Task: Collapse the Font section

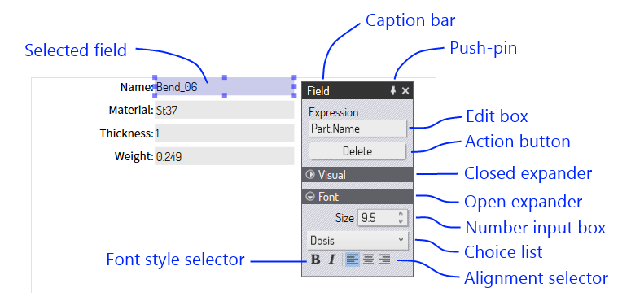Action: pyautogui.click(x=357, y=197)
